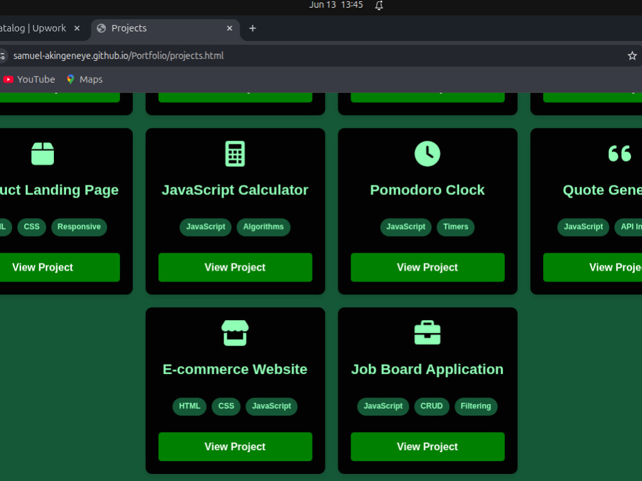Click the Timers tag on Pomodoro card
Screen dimensions: 642x481
tap(455, 227)
